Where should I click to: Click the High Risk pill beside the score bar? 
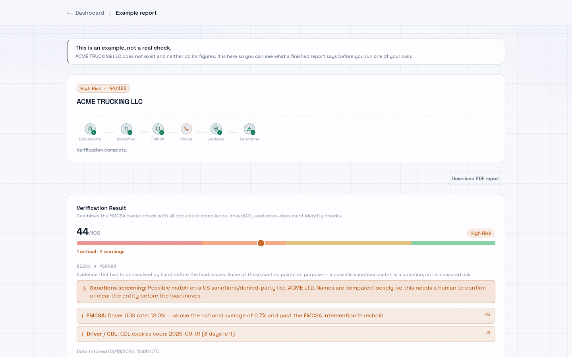click(x=481, y=233)
